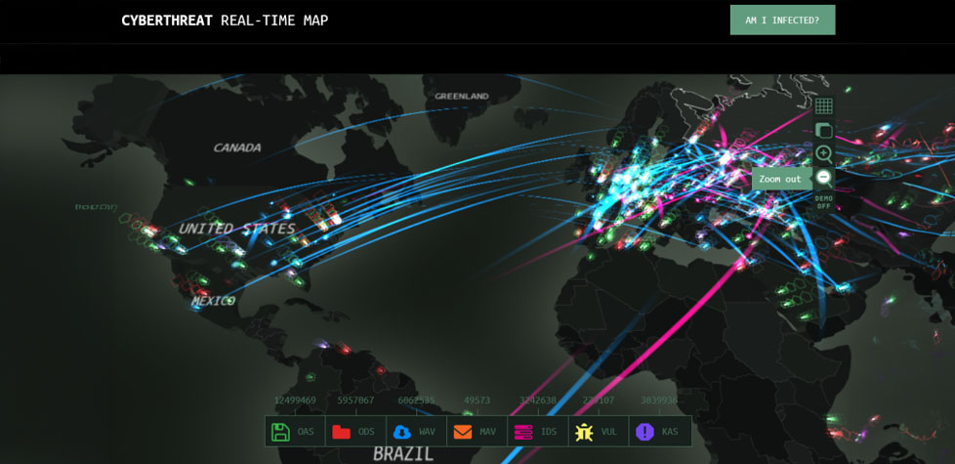Viewport: 955px width, 464px height.
Task: Toggle OAS on-access scan detections
Action: (x=295, y=431)
